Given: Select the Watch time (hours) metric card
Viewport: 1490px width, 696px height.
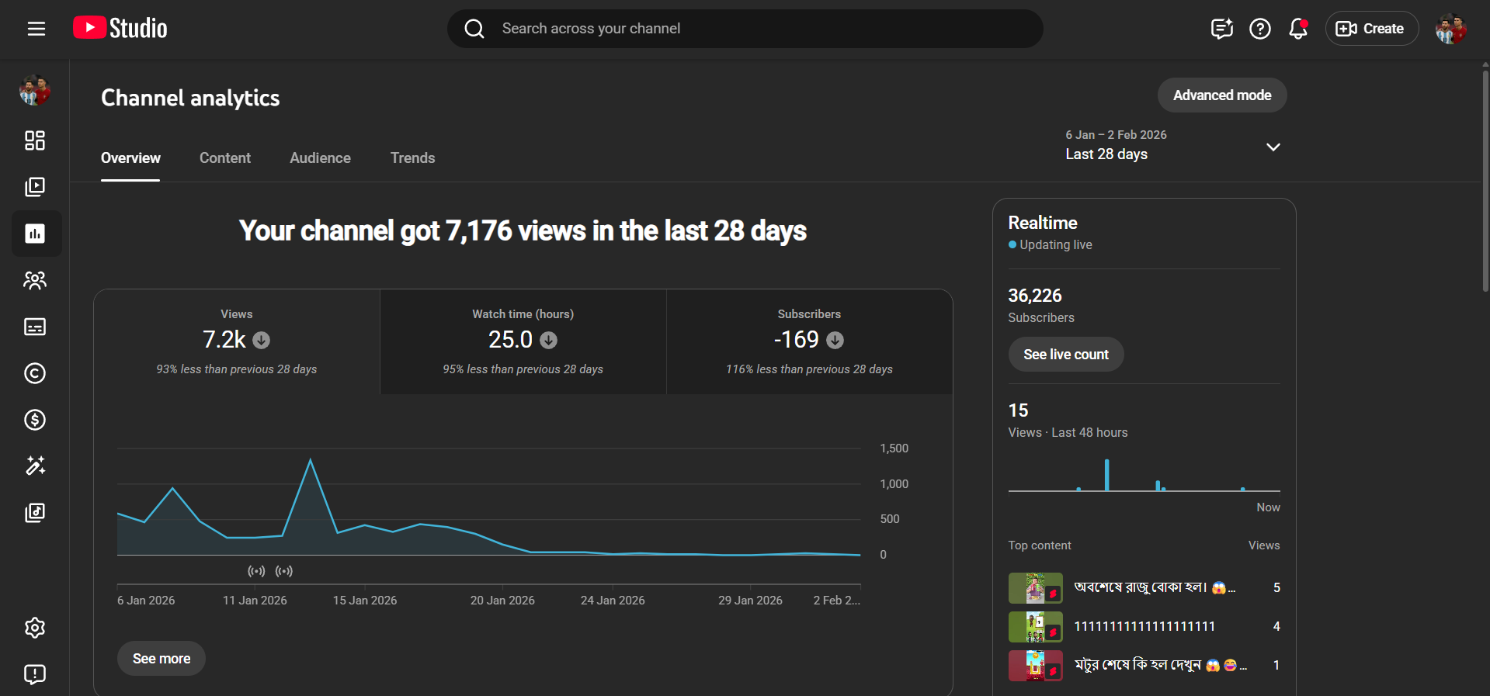Looking at the screenshot, I should tap(523, 341).
